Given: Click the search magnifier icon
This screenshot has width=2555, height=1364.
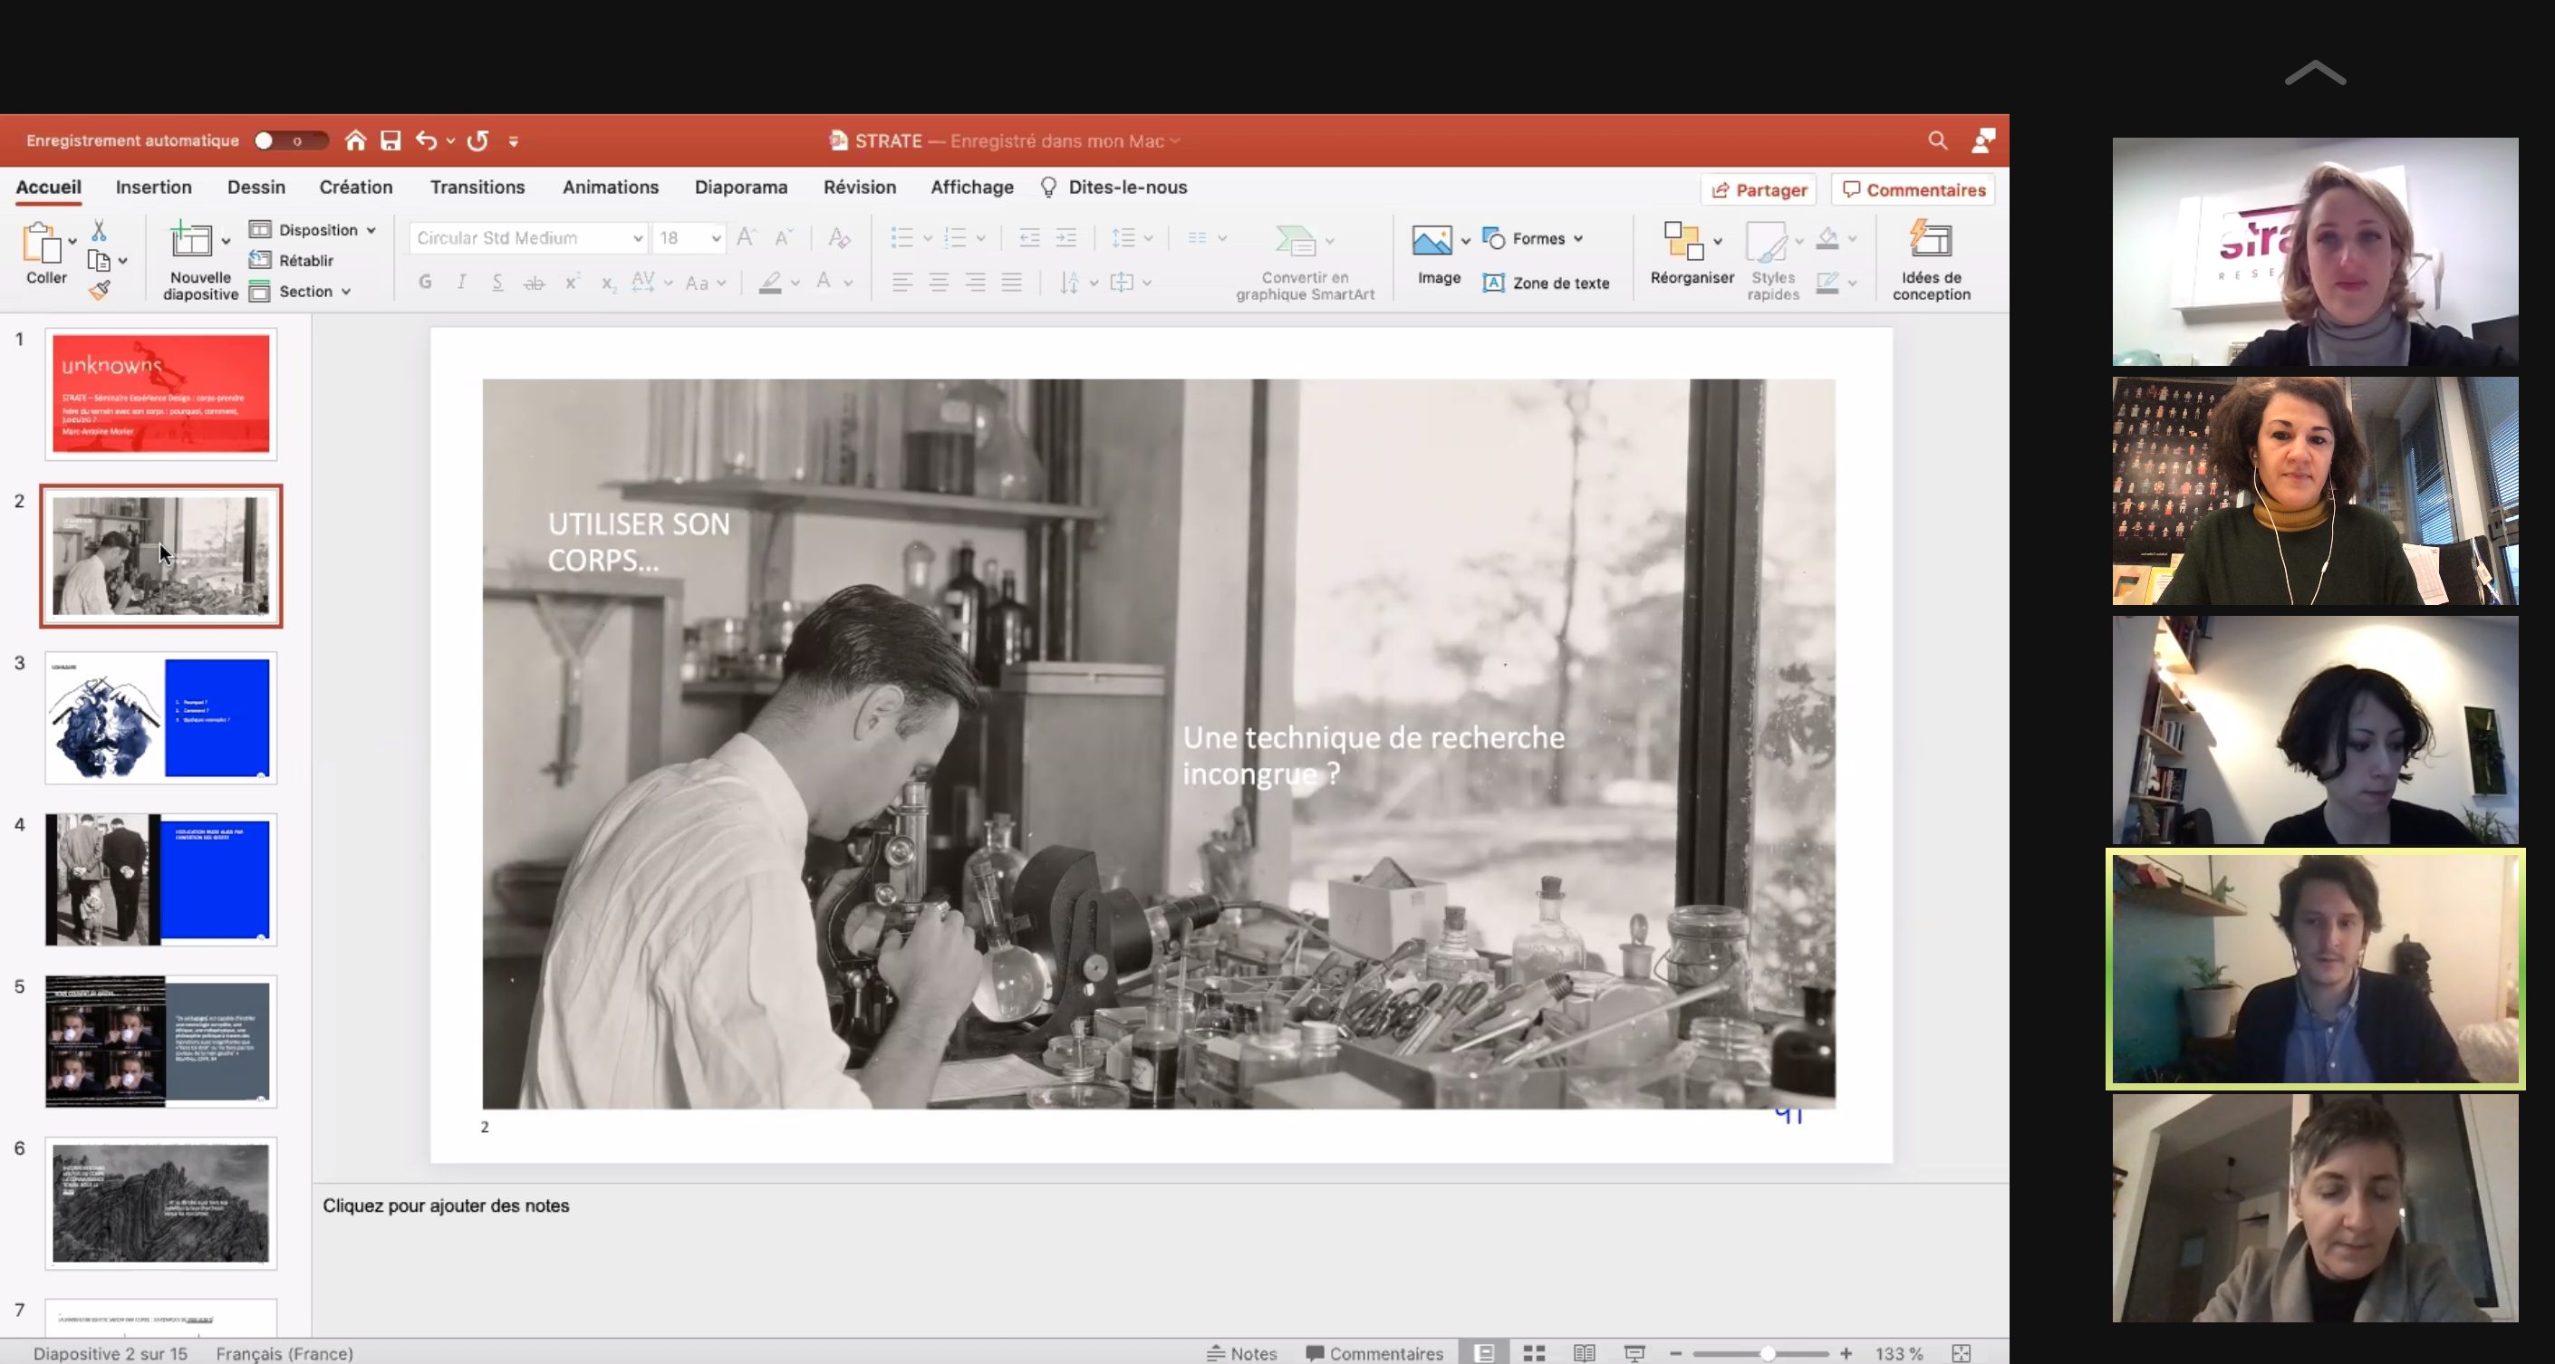Looking at the screenshot, I should tap(1937, 140).
